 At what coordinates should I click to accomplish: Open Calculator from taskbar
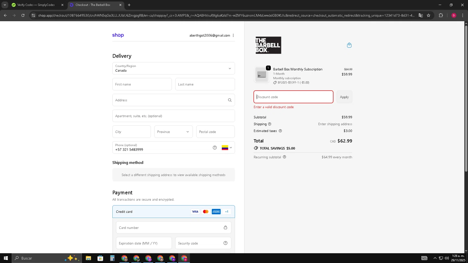pos(112,258)
